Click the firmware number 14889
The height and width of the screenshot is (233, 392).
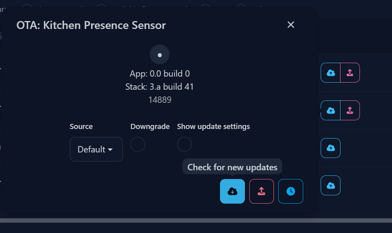point(160,100)
